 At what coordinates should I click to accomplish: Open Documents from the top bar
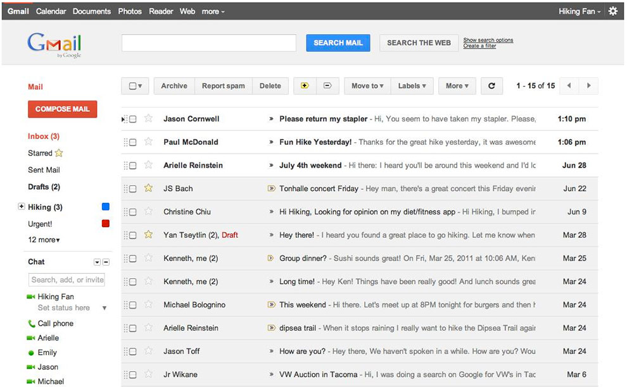(92, 11)
